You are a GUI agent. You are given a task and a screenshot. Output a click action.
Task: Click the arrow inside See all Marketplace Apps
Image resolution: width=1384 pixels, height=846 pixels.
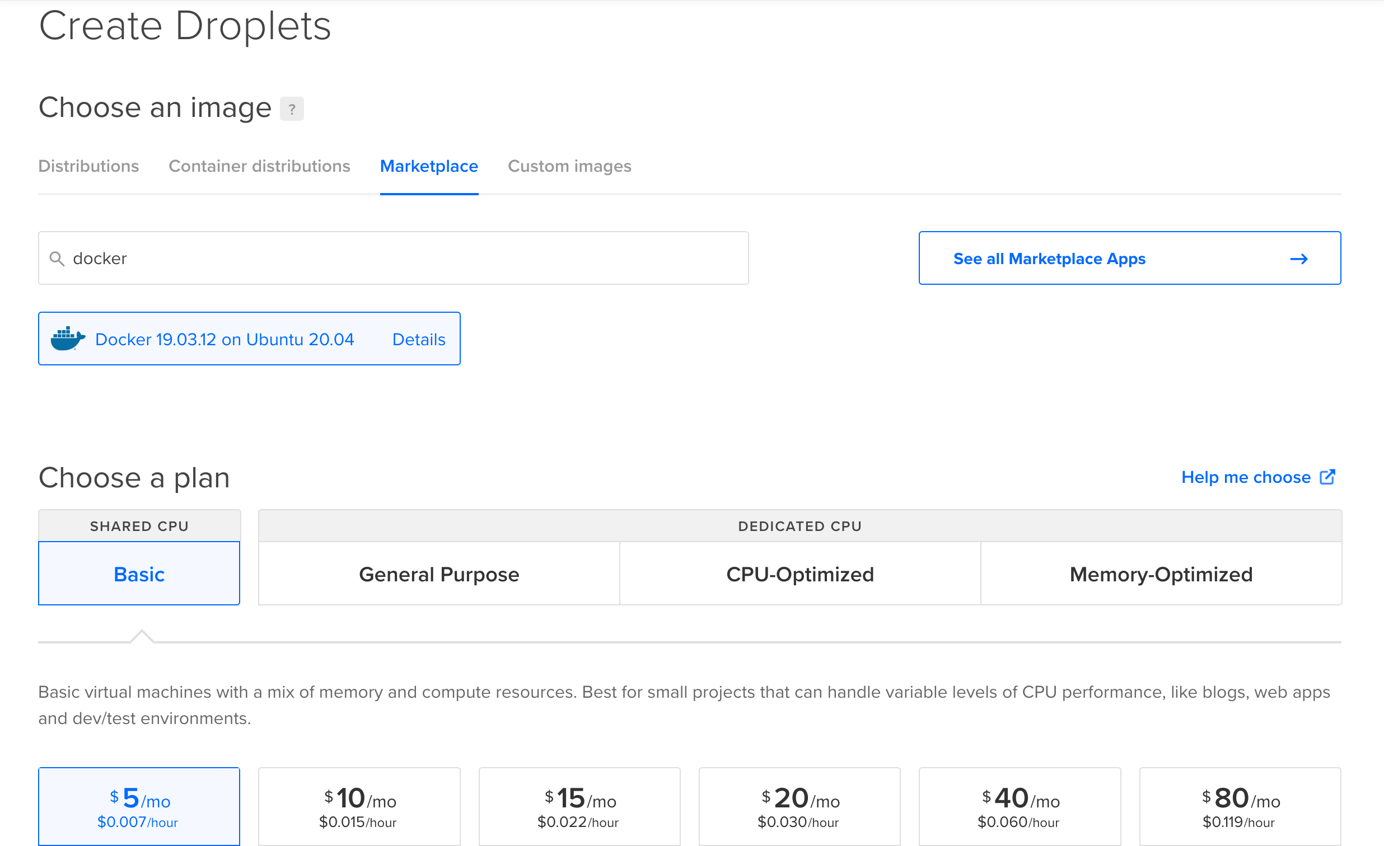pyautogui.click(x=1298, y=259)
